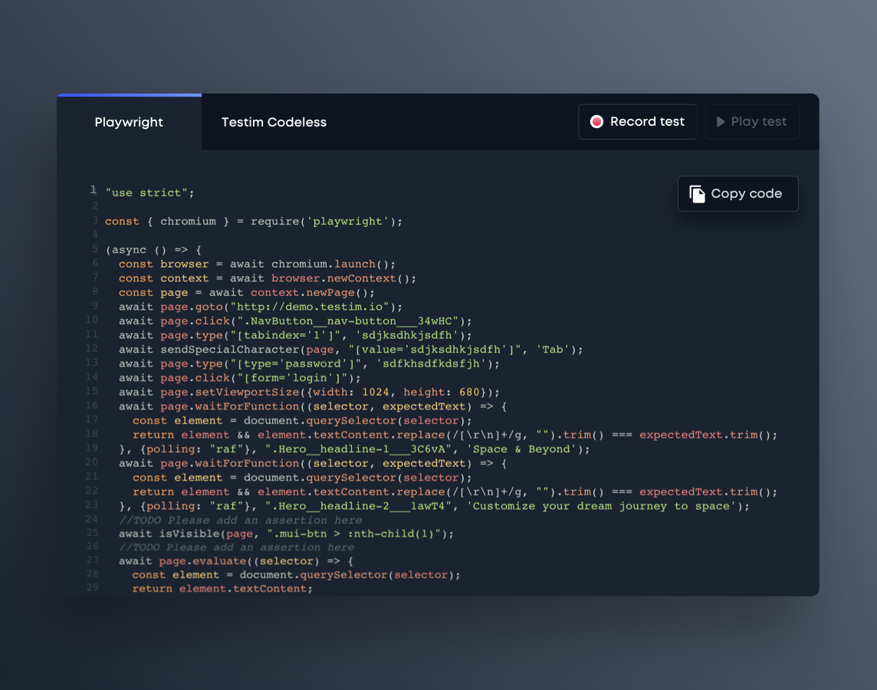Viewport: 877px width, 690px height.
Task: Click the page.goto demo.testim.io line
Action: 260,307
